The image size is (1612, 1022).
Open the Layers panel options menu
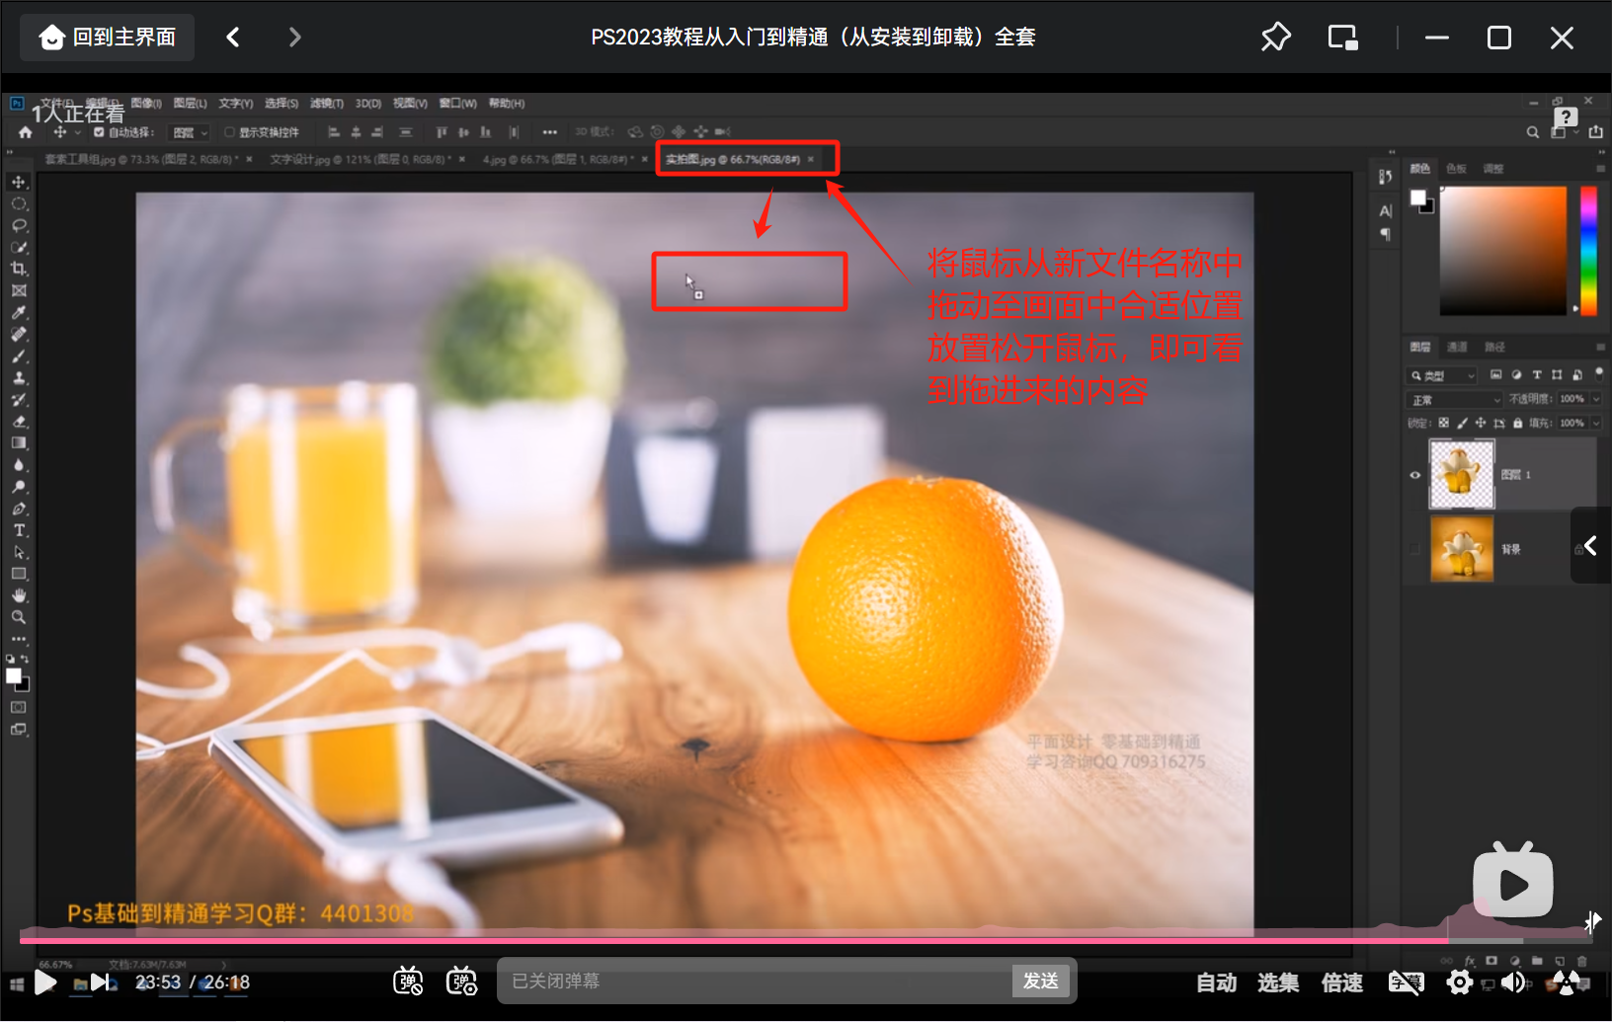click(1599, 347)
